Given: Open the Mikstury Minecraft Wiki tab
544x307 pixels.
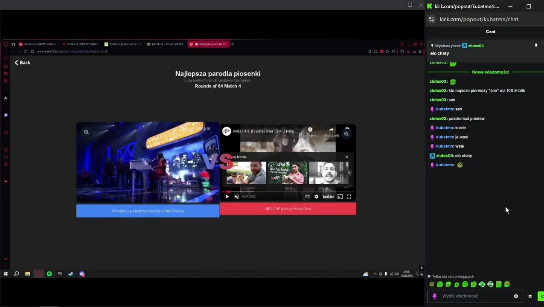Looking at the screenshot, I should tap(166, 44).
